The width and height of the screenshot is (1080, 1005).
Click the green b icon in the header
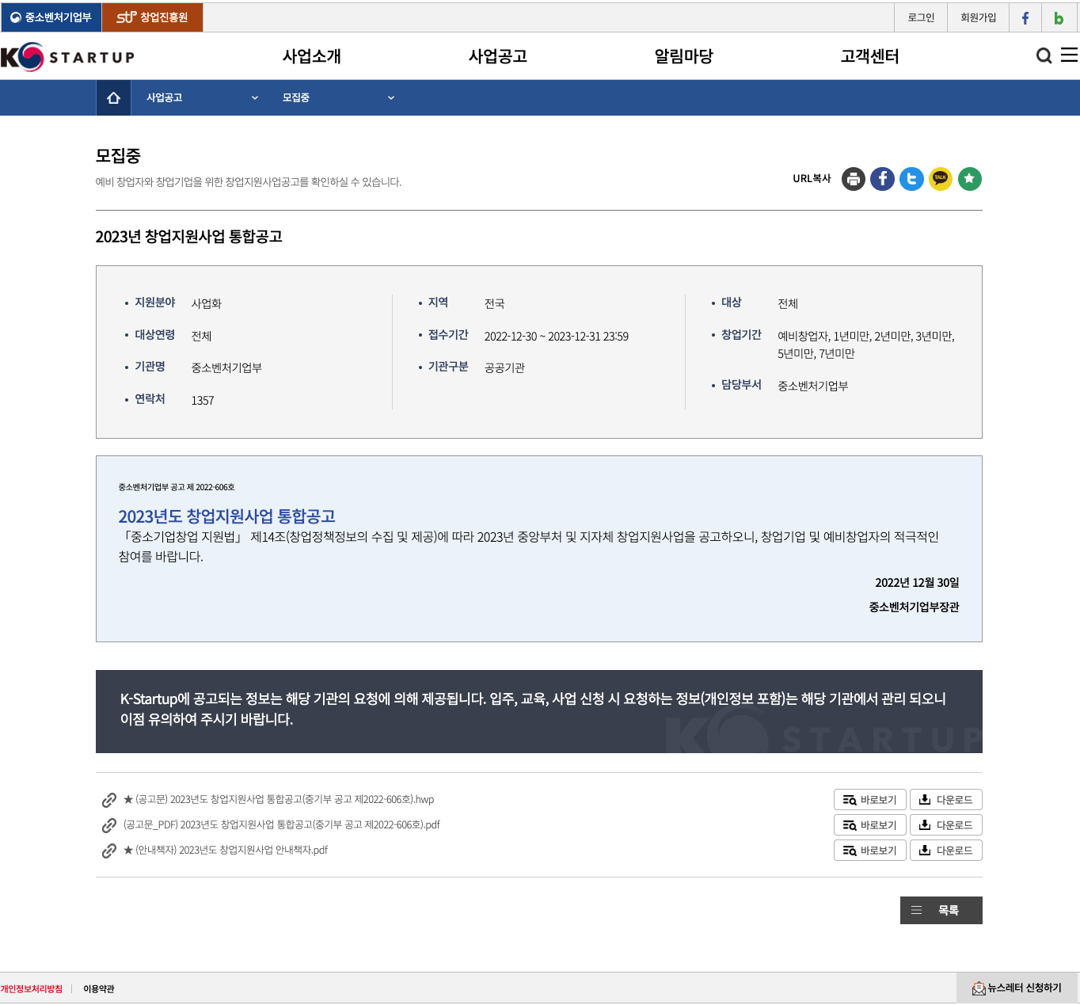point(1059,17)
